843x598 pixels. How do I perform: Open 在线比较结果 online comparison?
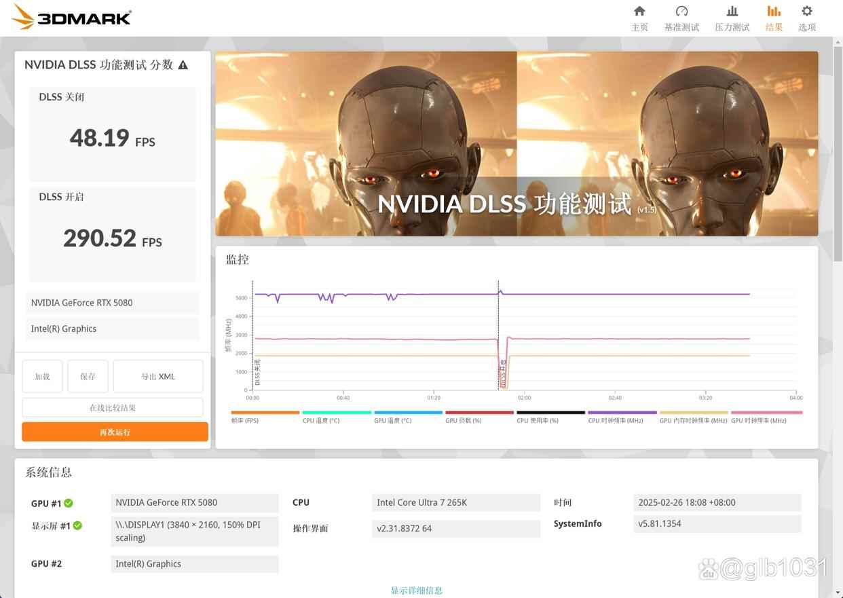click(114, 407)
